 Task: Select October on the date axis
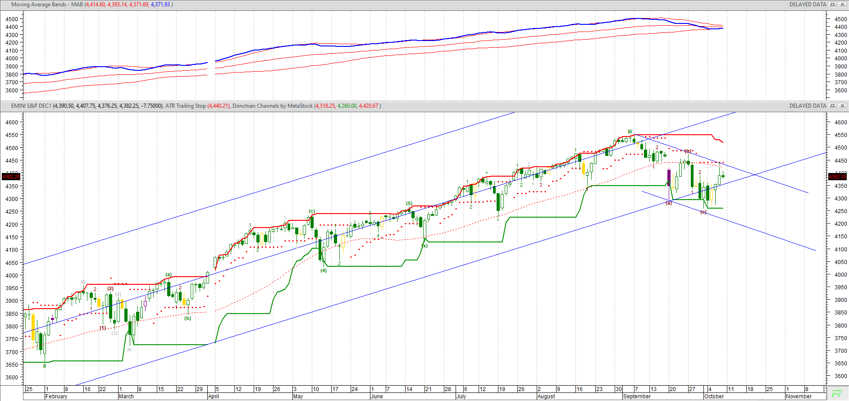714,396
